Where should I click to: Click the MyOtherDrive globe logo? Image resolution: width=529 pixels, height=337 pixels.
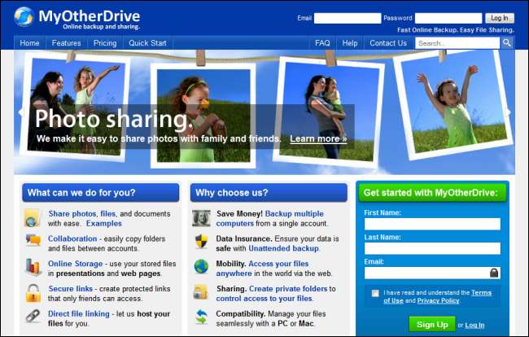24,16
